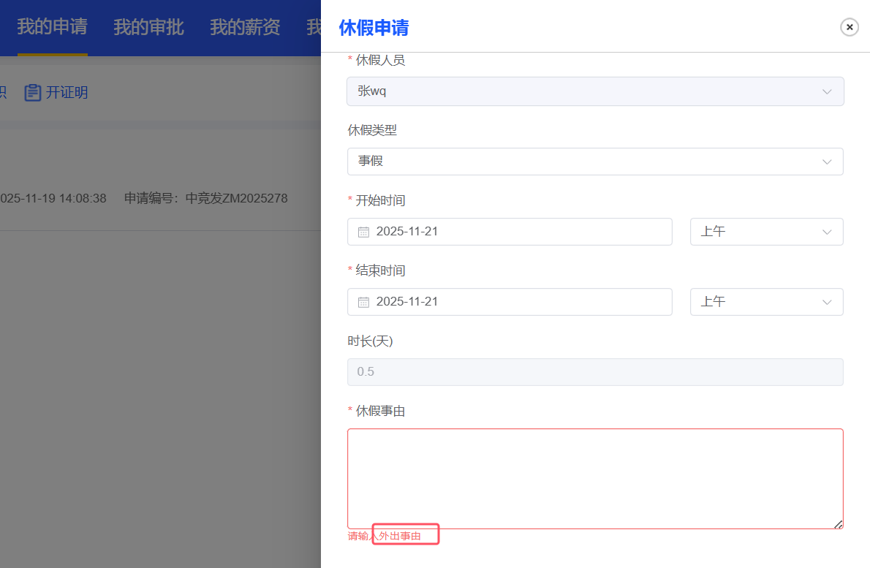Click the 休假人员 field label
Image resolution: width=870 pixels, height=568 pixels.
click(380, 61)
